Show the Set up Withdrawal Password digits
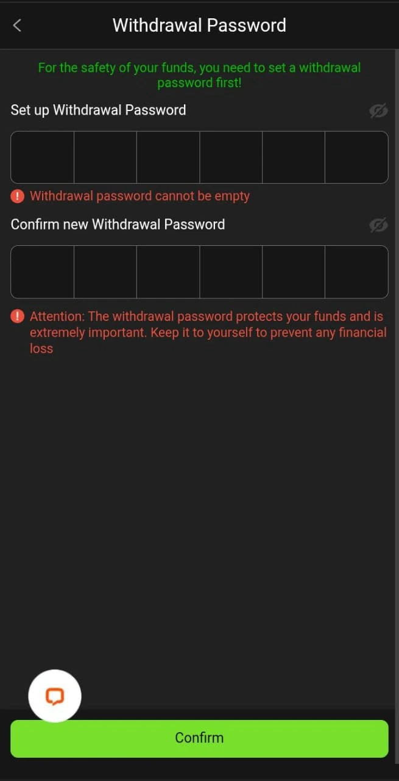The height and width of the screenshot is (781, 399). tap(378, 111)
